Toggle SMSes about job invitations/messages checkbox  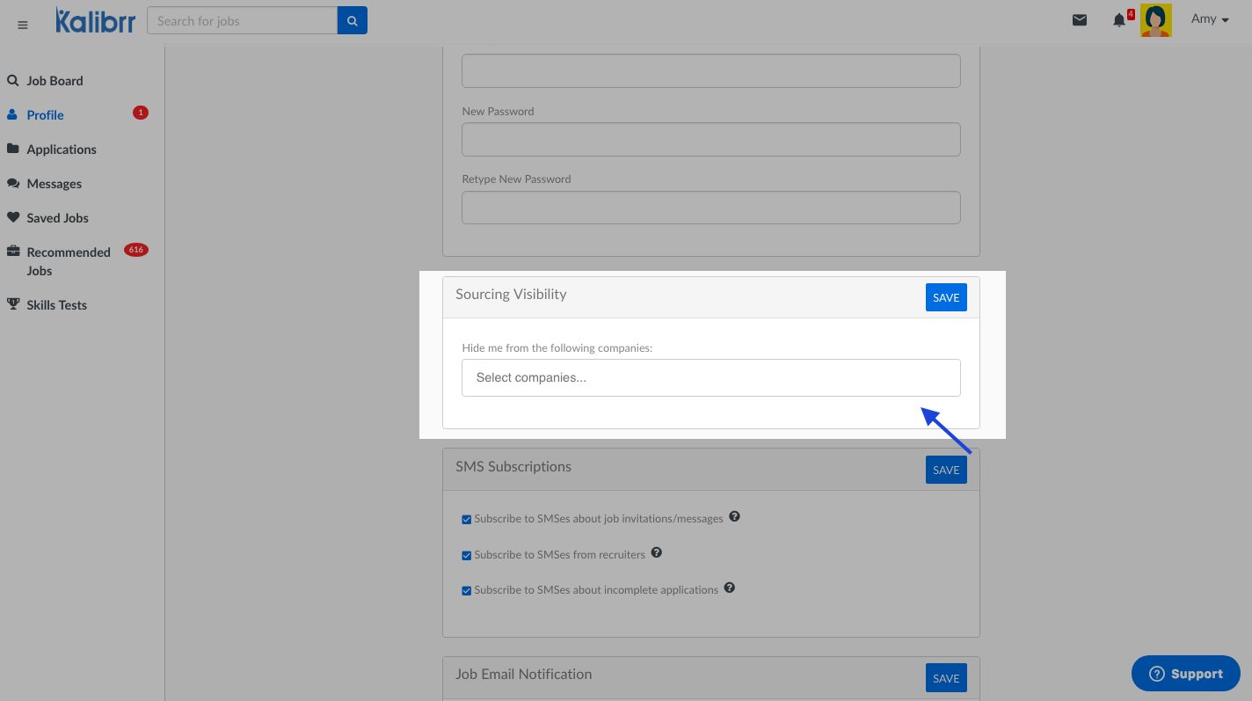467,520
